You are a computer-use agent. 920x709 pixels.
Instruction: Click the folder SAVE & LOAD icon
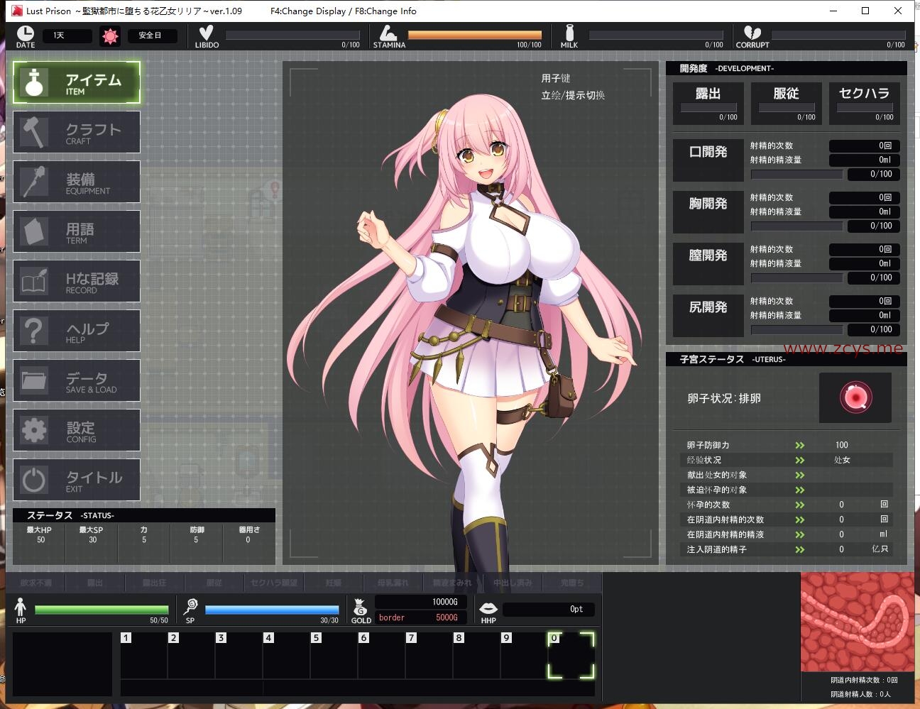pos(34,380)
